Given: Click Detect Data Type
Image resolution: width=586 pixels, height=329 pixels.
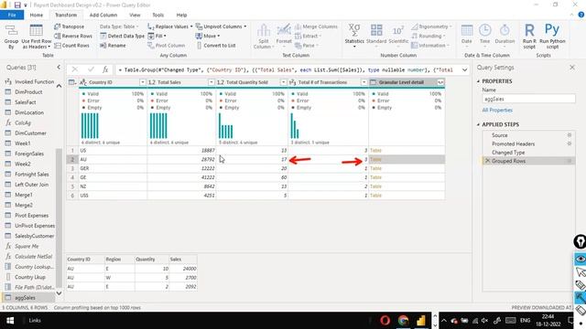Looking at the screenshot, I should (122, 36).
